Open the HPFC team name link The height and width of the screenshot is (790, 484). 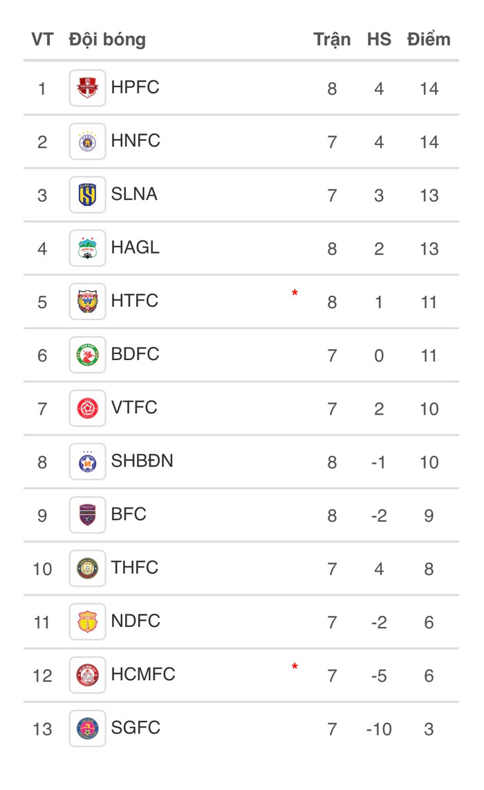135,87
